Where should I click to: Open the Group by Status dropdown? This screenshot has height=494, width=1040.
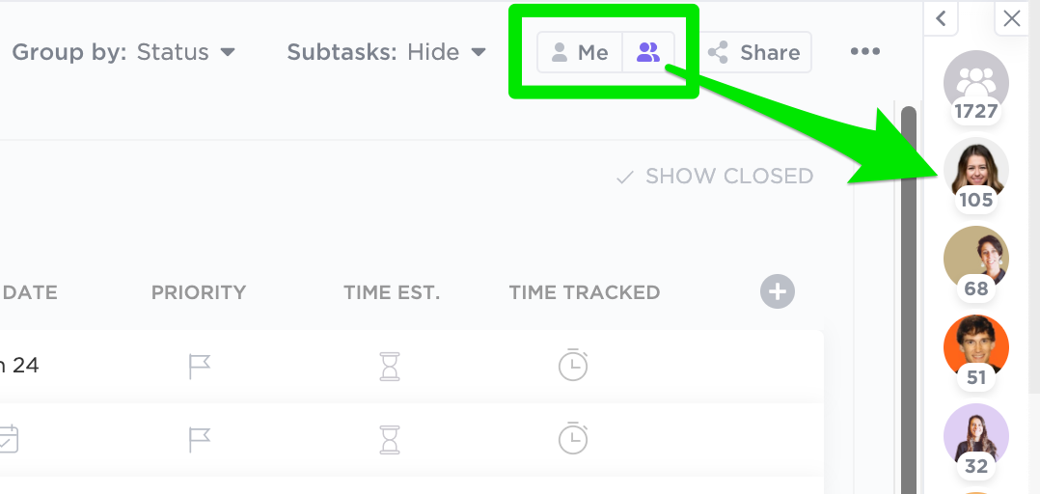pos(123,52)
